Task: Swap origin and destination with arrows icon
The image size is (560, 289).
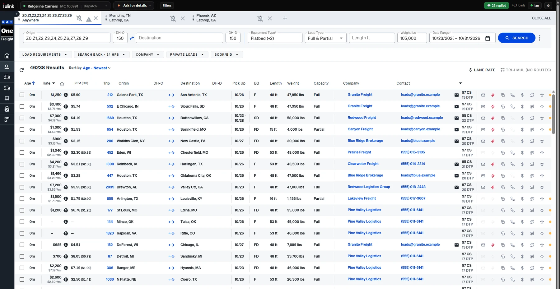Action: coord(132,38)
